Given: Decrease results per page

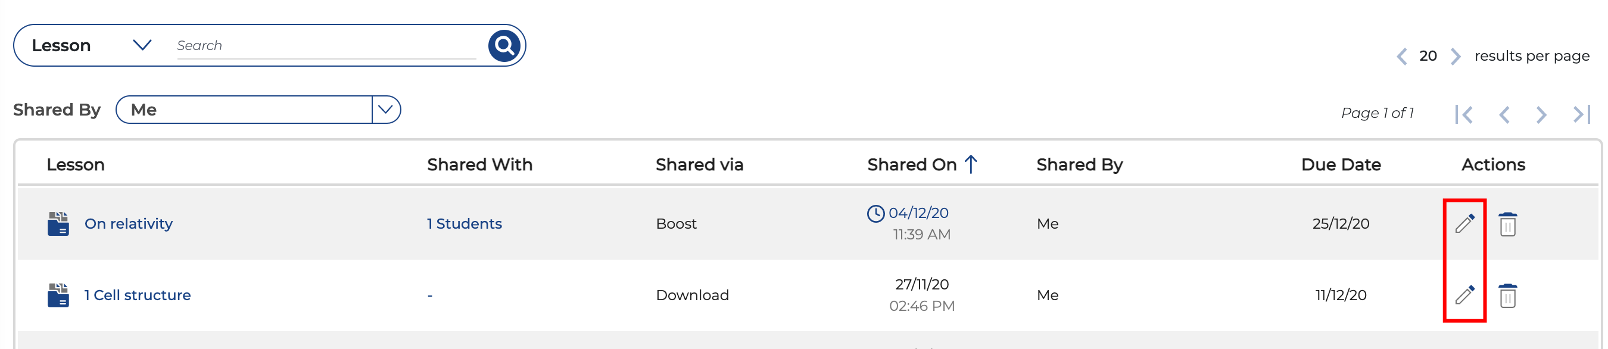Looking at the screenshot, I should click(1402, 56).
